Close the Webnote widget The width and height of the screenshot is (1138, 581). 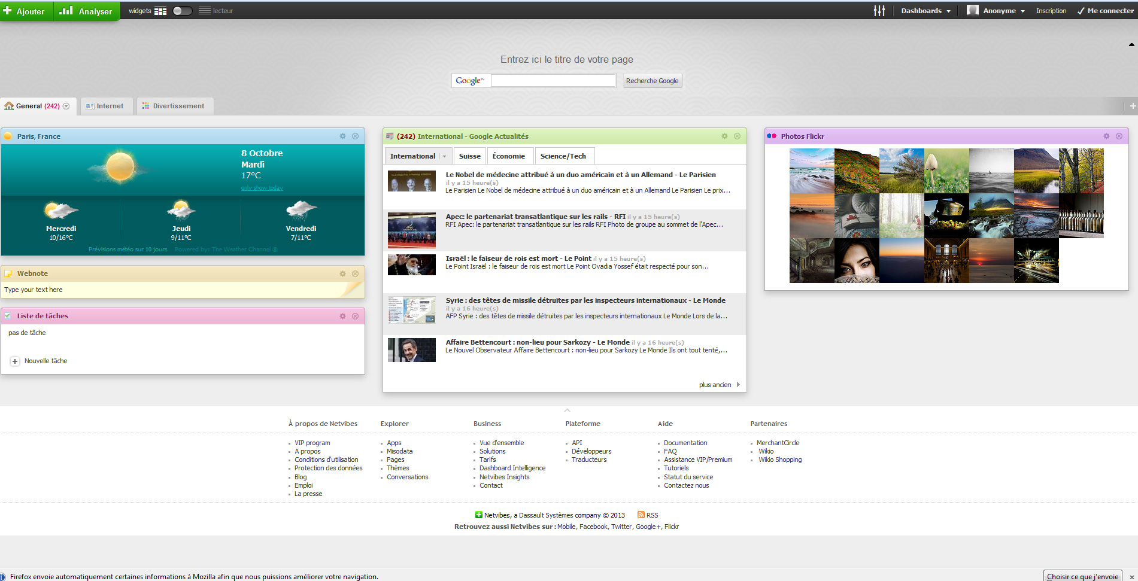(355, 273)
